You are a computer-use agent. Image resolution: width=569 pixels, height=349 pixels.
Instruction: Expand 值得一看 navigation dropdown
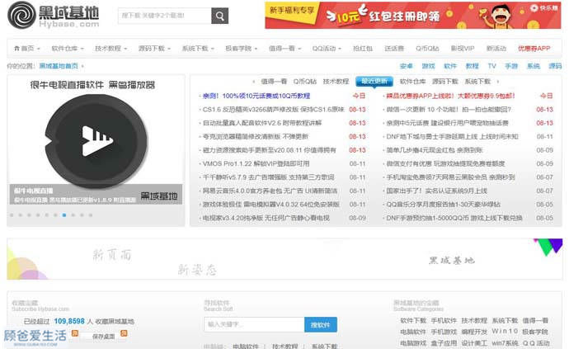[x=285, y=49]
